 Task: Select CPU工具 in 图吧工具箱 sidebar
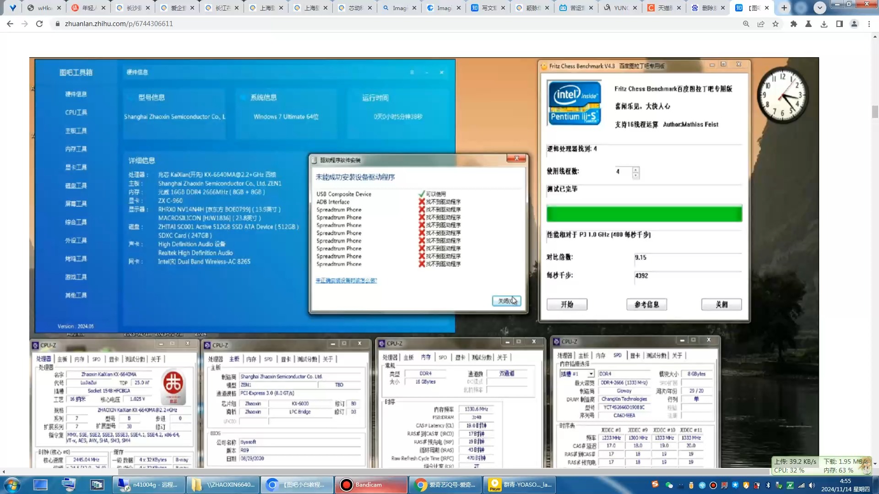[76, 113]
